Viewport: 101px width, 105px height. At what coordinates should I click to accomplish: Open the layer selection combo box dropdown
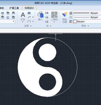point(13,21)
